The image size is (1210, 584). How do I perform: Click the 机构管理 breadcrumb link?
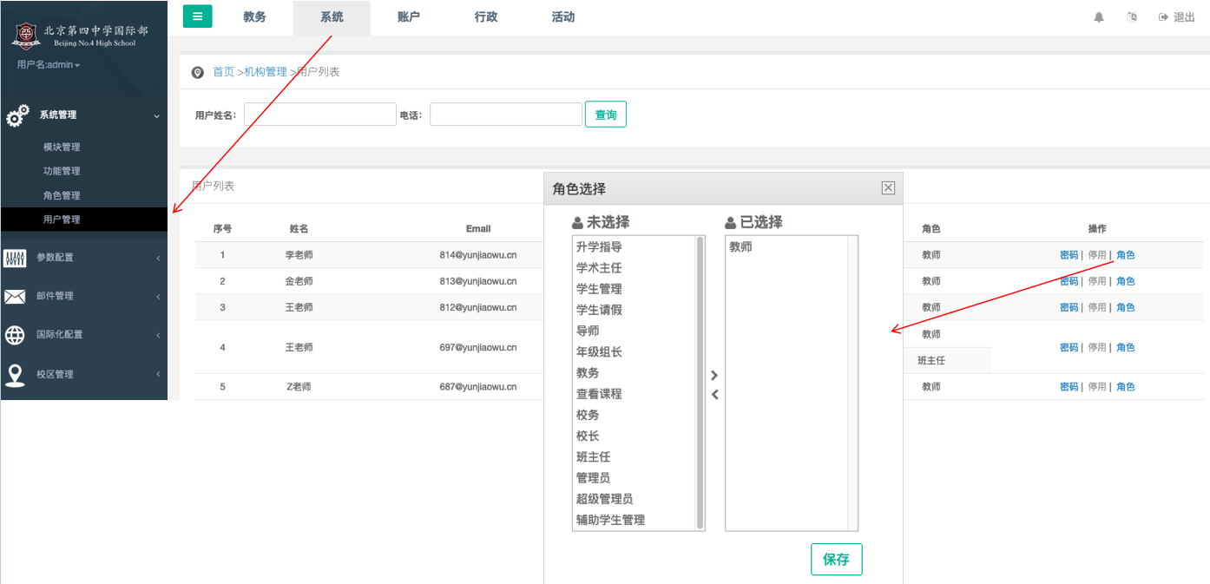(x=266, y=72)
